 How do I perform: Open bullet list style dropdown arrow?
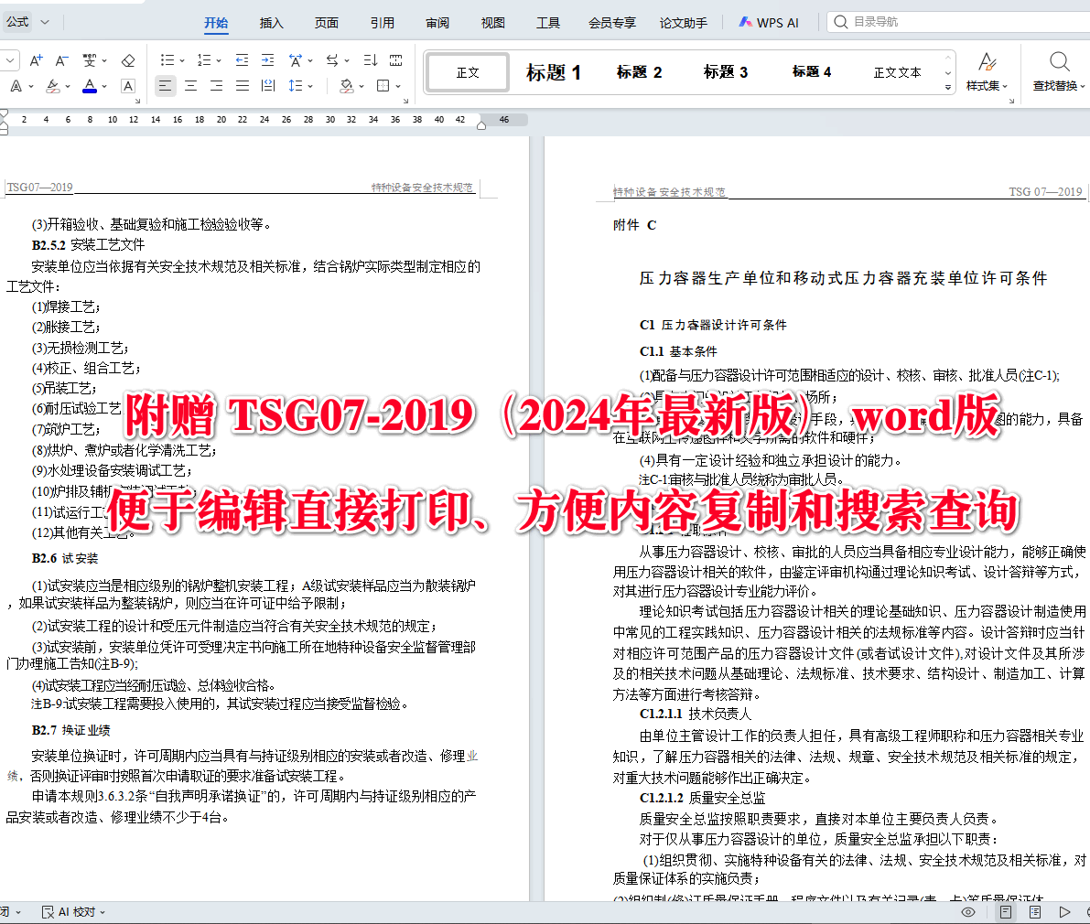182,61
